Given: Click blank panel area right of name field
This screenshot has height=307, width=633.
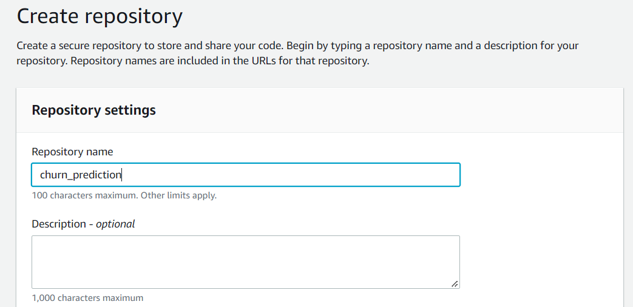Looking at the screenshot, I should coord(541,175).
